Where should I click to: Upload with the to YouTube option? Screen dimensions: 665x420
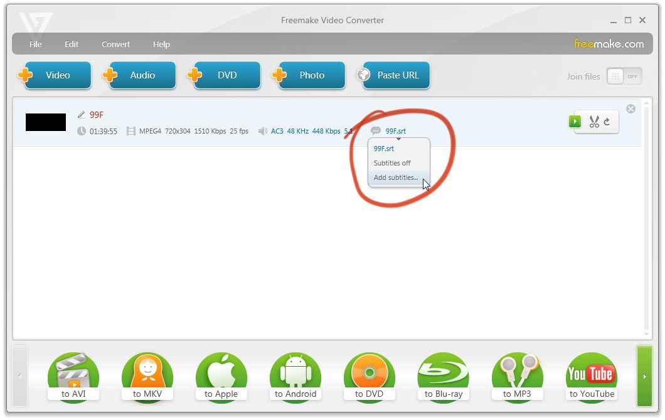591,377
